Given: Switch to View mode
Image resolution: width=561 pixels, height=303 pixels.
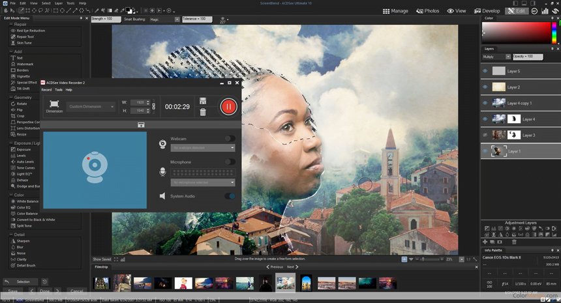Looking at the screenshot, I should 457,11.
